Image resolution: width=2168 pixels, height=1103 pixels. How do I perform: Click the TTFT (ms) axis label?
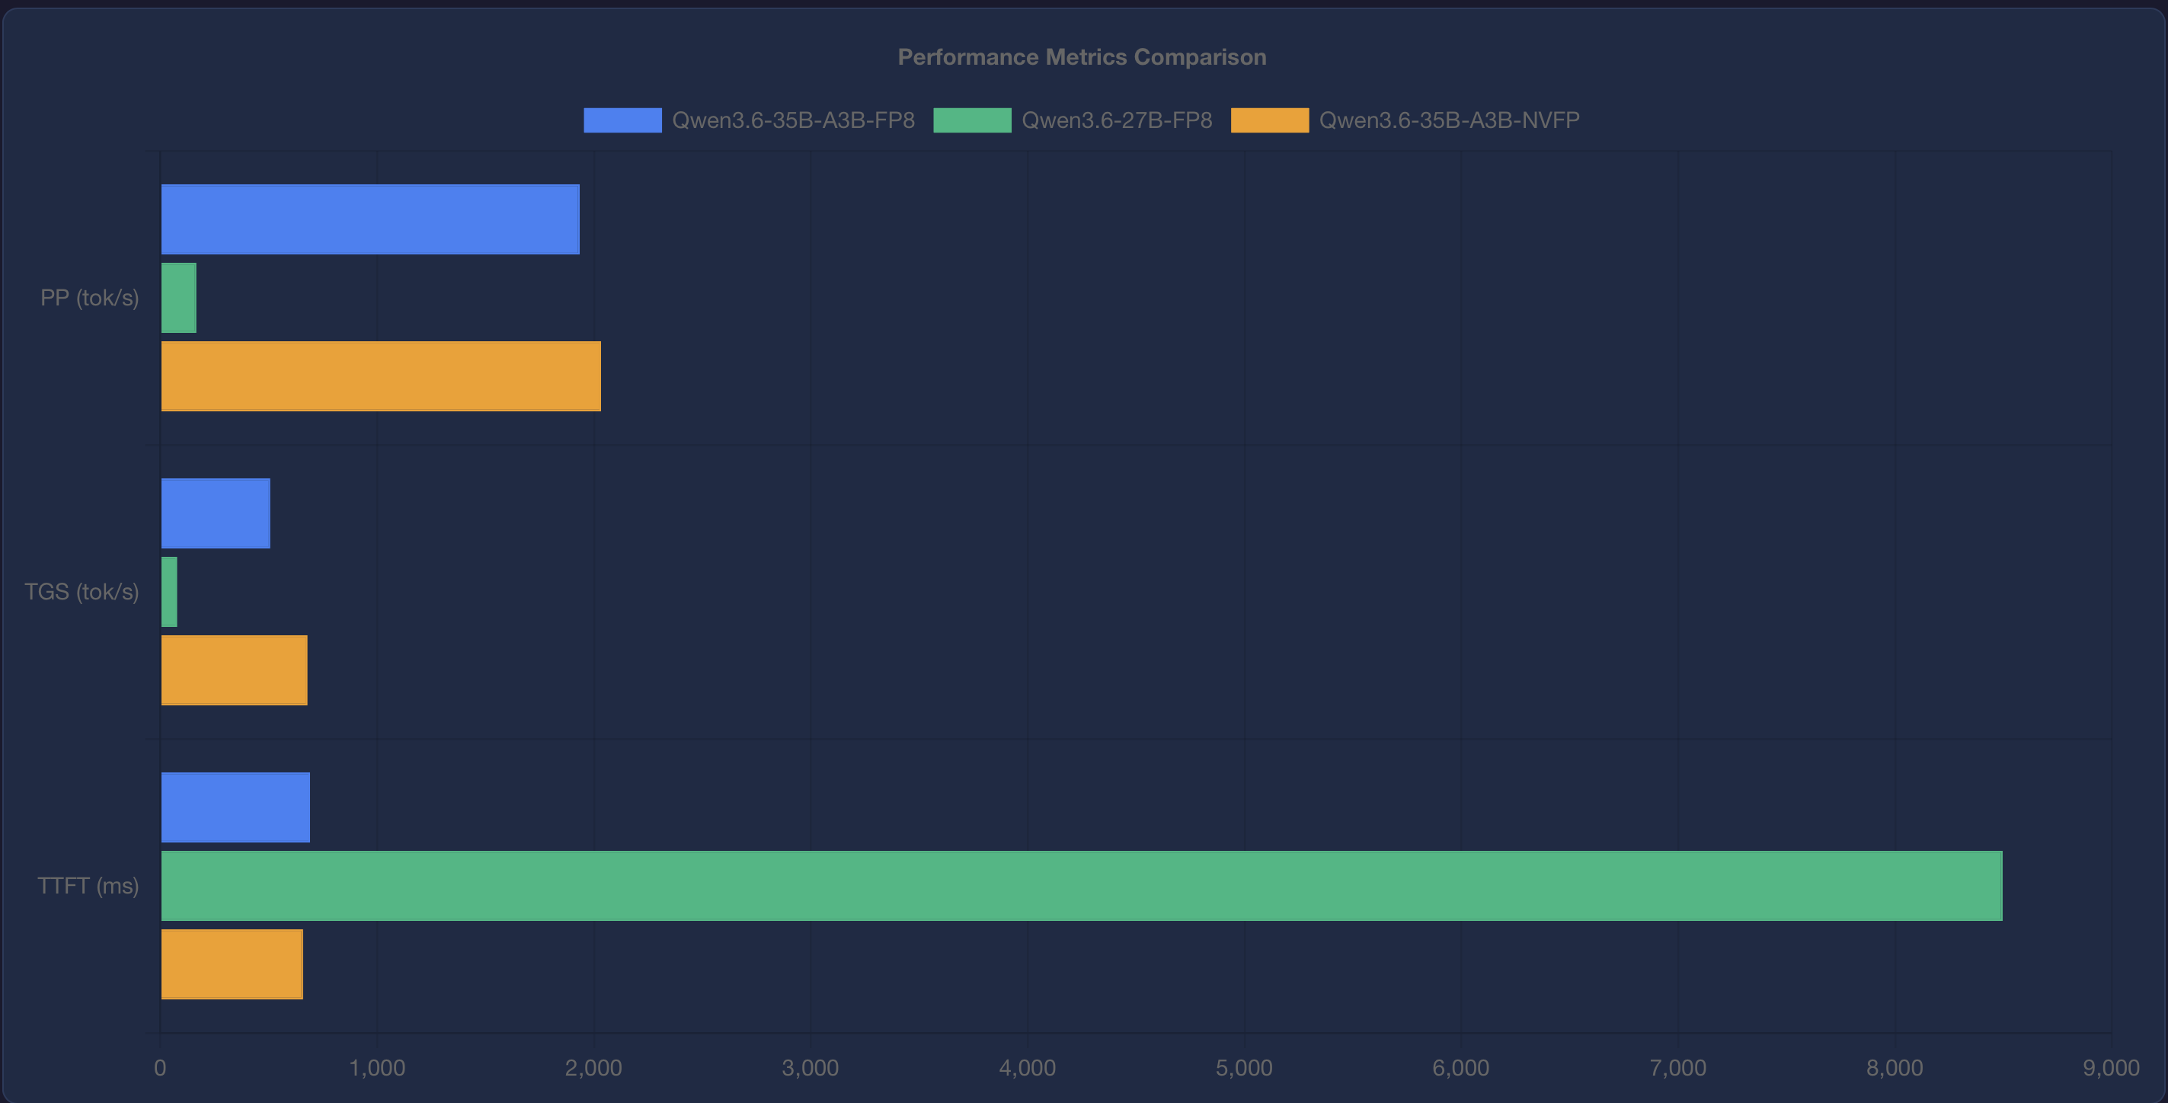pos(88,886)
